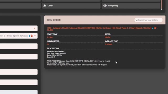Click the asterisk icon beside Other

(x=45, y=6)
